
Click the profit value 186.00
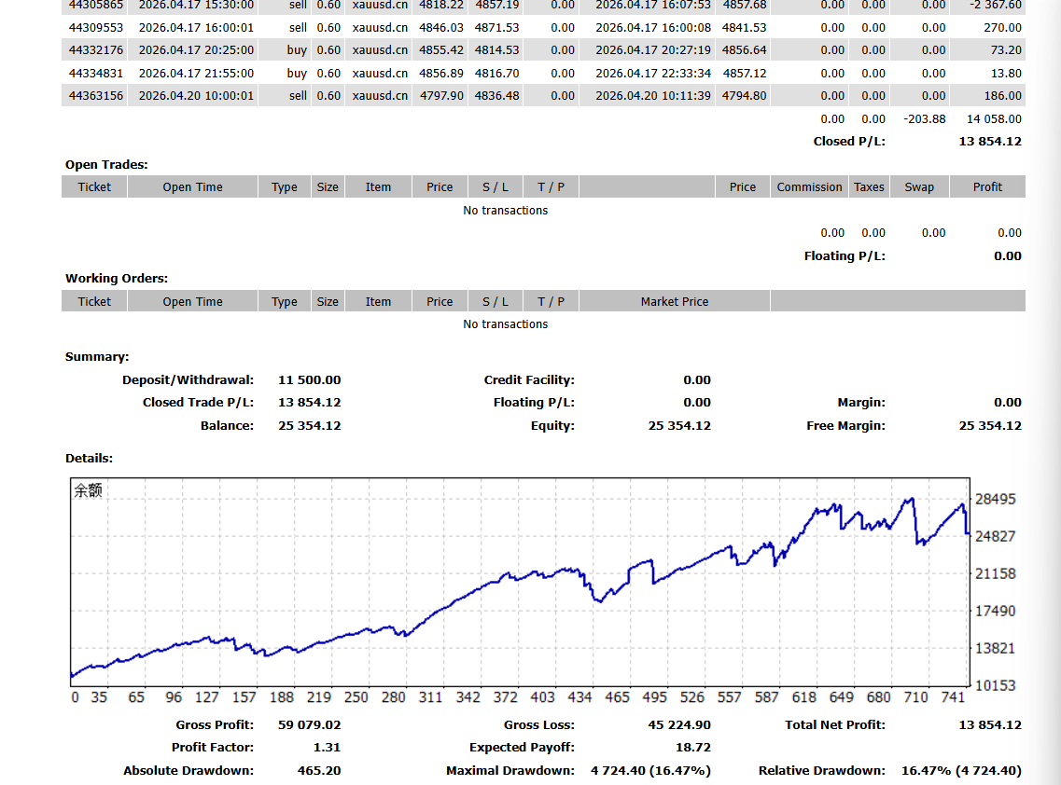(x=1002, y=95)
